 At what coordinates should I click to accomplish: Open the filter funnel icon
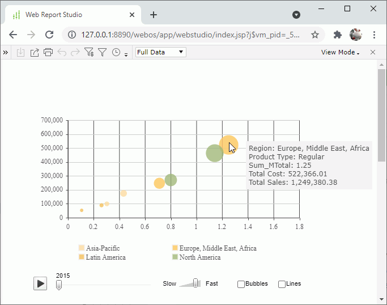coord(103,52)
